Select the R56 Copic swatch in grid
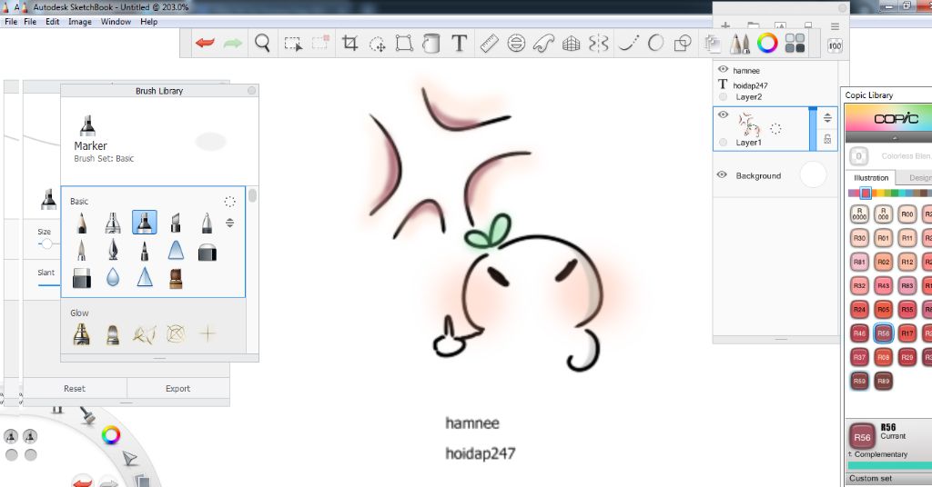This screenshot has width=932, height=487. point(883,333)
